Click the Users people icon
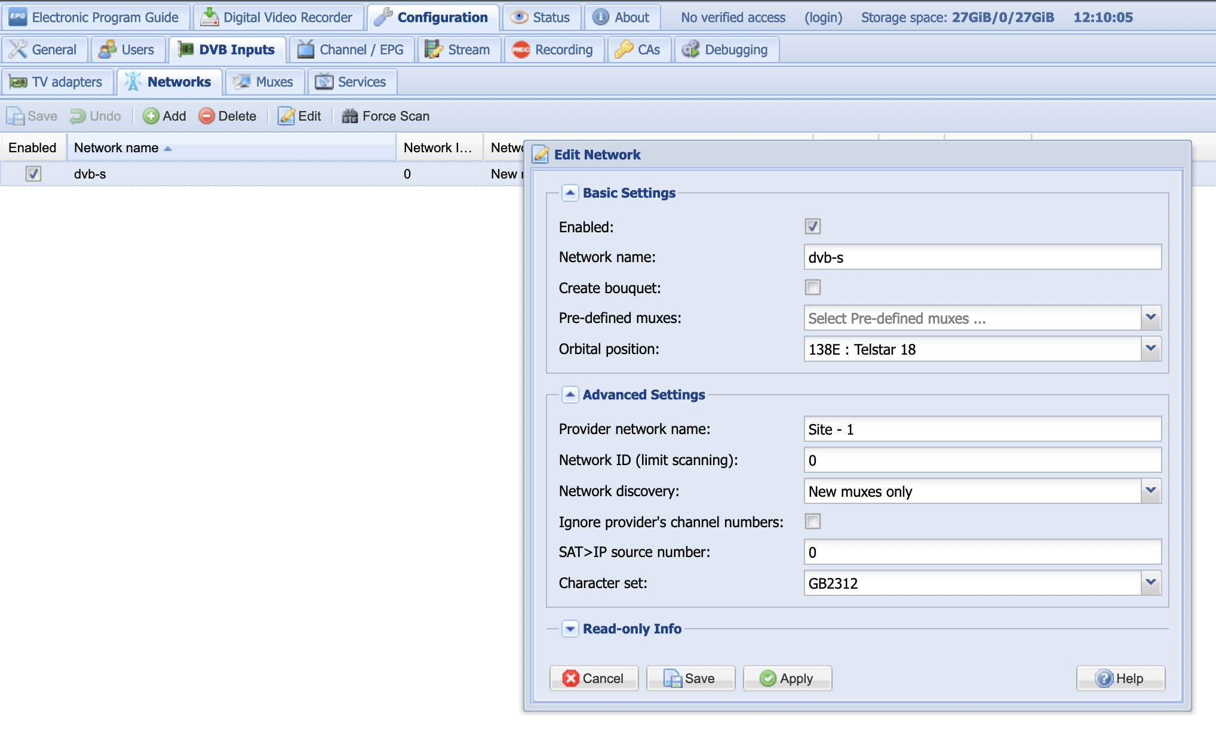This screenshot has width=1216, height=732. point(108,50)
